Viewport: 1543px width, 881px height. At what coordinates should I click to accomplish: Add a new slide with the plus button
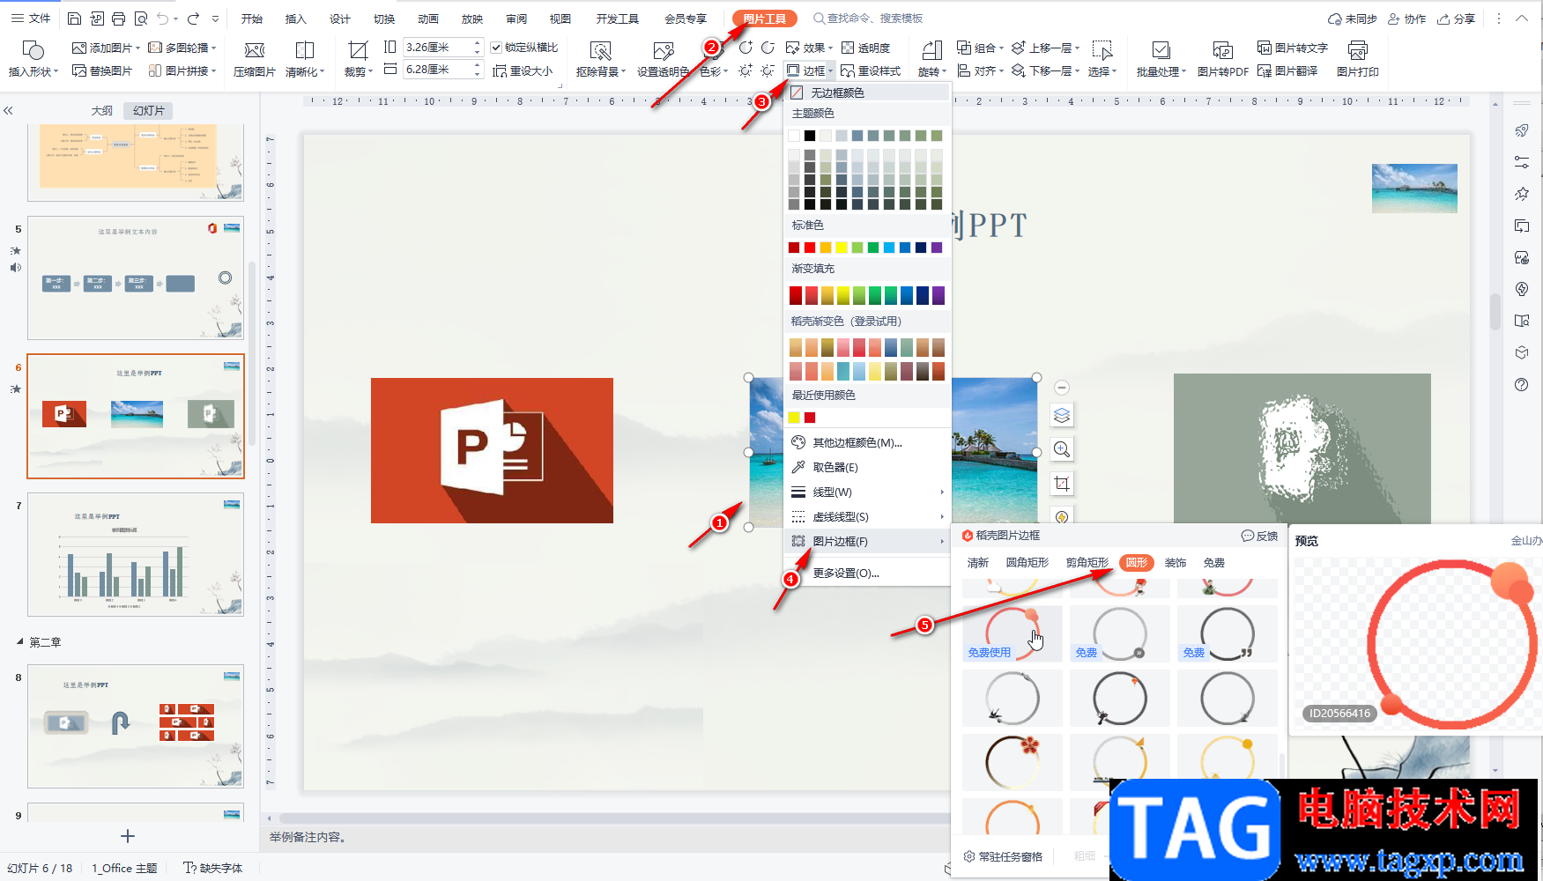click(128, 835)
